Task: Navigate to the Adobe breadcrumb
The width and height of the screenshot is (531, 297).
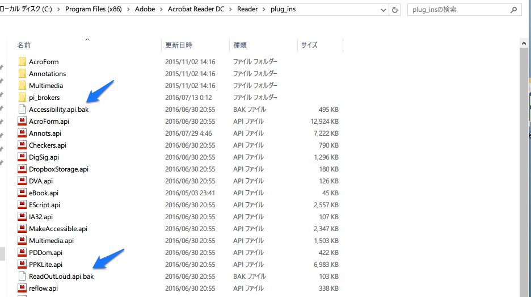Action: [145, 9]
